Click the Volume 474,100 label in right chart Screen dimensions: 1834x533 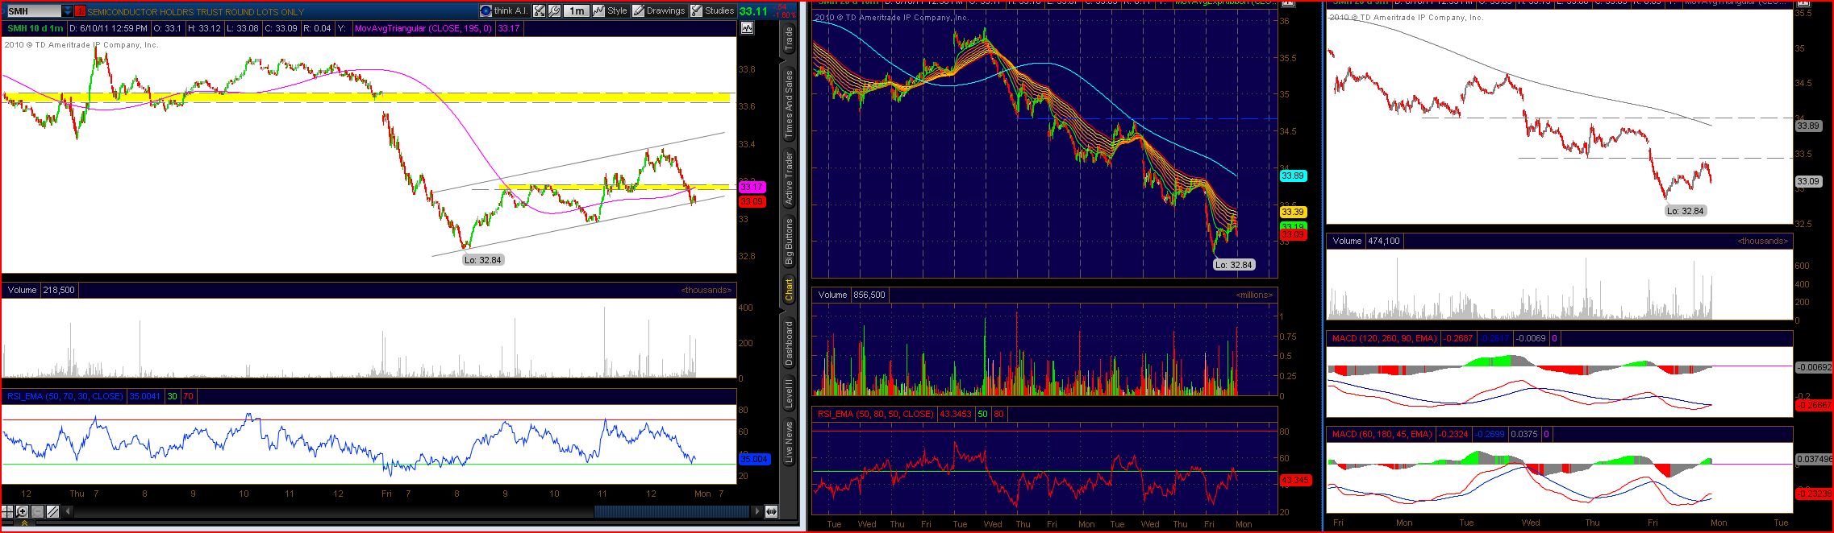(1365, 241)
